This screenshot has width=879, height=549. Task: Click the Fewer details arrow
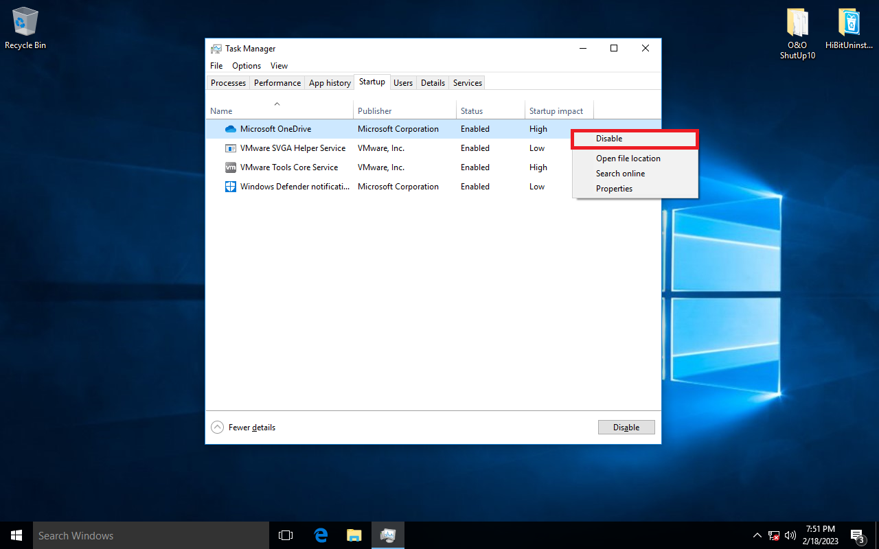click(x=218, y=427)
